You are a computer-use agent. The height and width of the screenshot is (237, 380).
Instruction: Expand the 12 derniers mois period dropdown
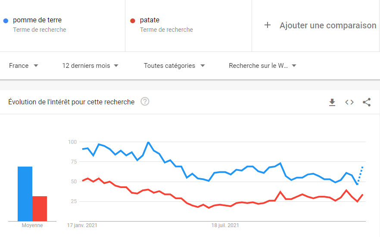pos(90,66)
